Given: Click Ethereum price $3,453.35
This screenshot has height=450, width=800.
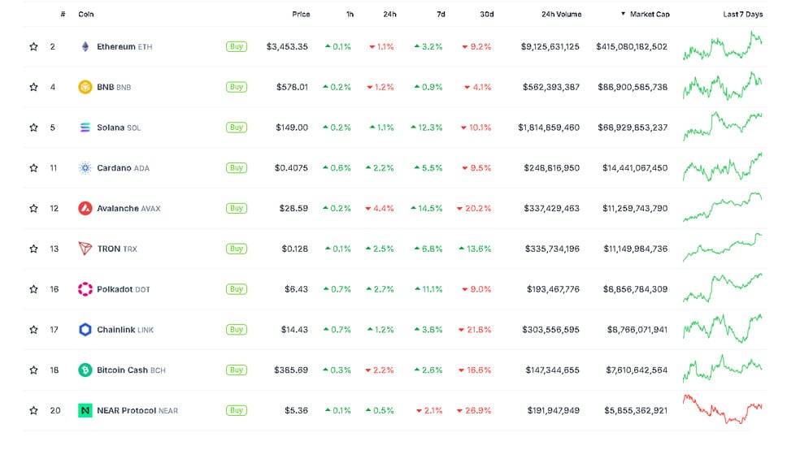Looking at the screenshot, I should click(x=287, y=46).
